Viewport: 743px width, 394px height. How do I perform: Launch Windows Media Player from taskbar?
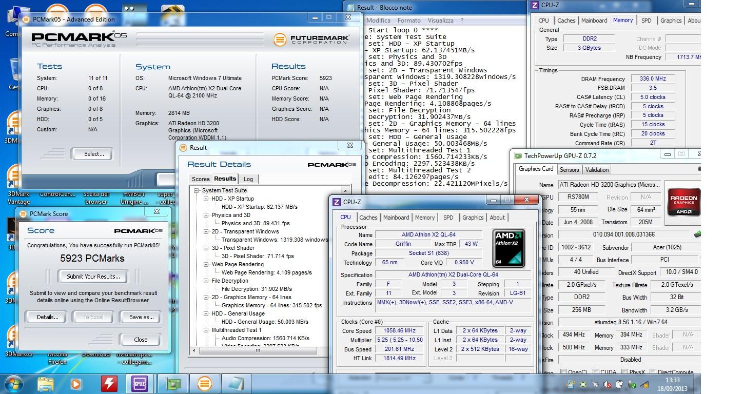[76, 384]
